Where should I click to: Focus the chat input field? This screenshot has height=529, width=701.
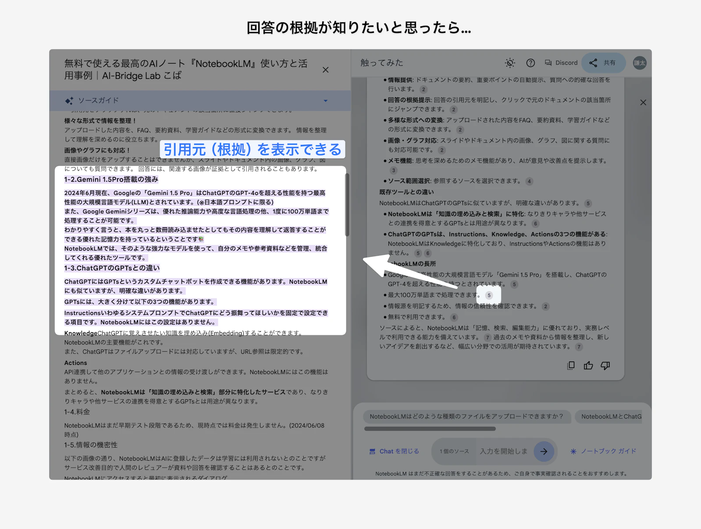[x=504, y=451]
